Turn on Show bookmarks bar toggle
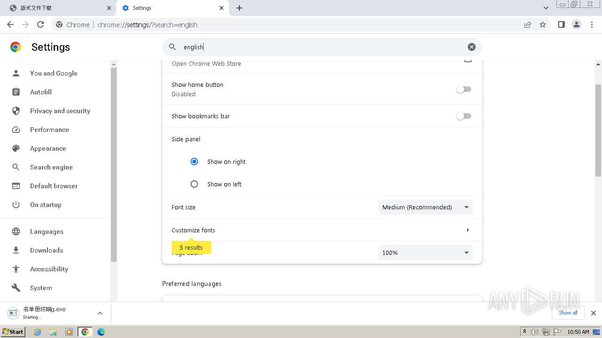The width and height of the screenshot is (602, 338). (464, 116)
